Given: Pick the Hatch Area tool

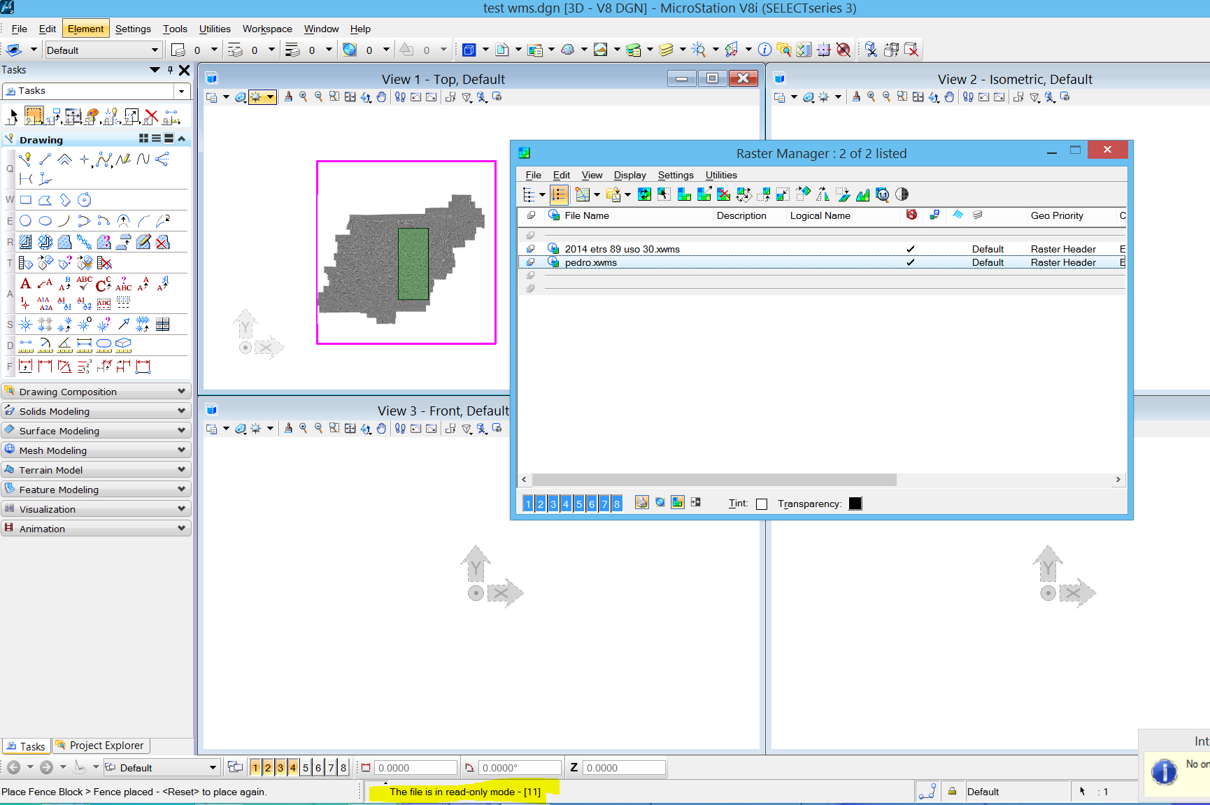Looking at the screenshot, I should point(26,242).
